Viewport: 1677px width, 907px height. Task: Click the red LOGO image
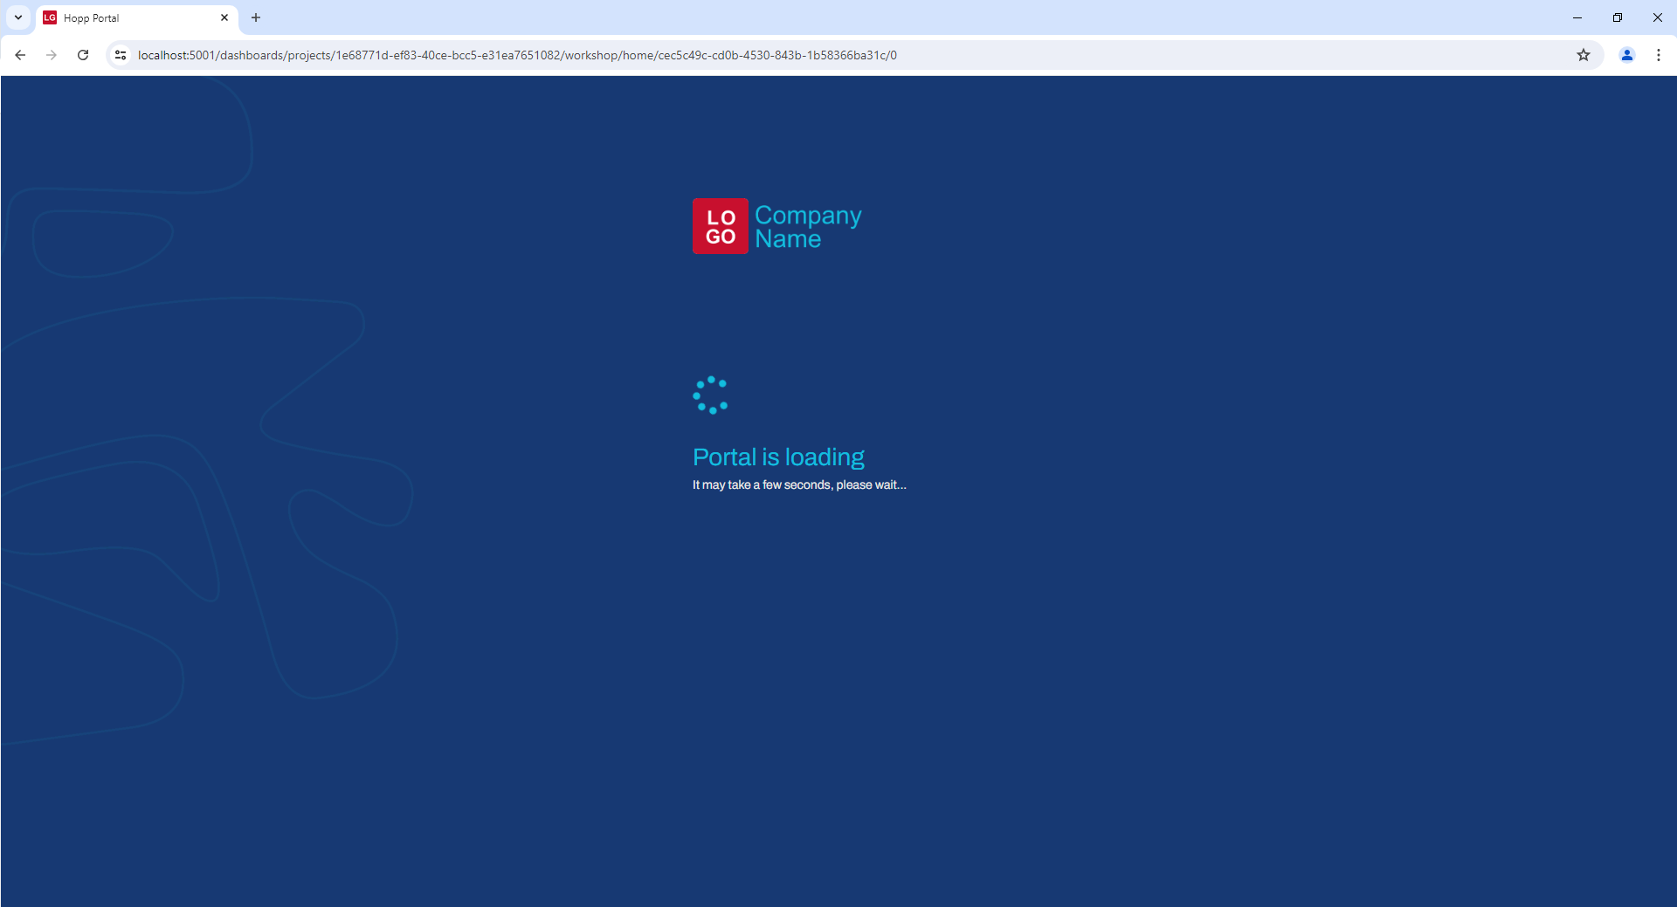tap(721, 226)
